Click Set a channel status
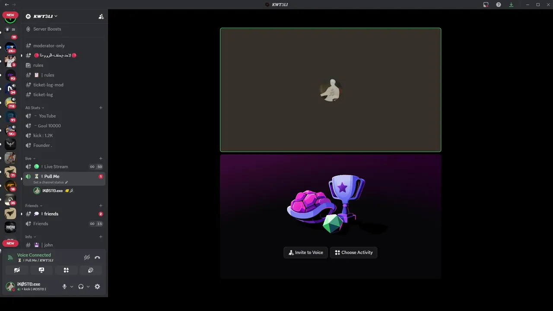 pos(51,182)
